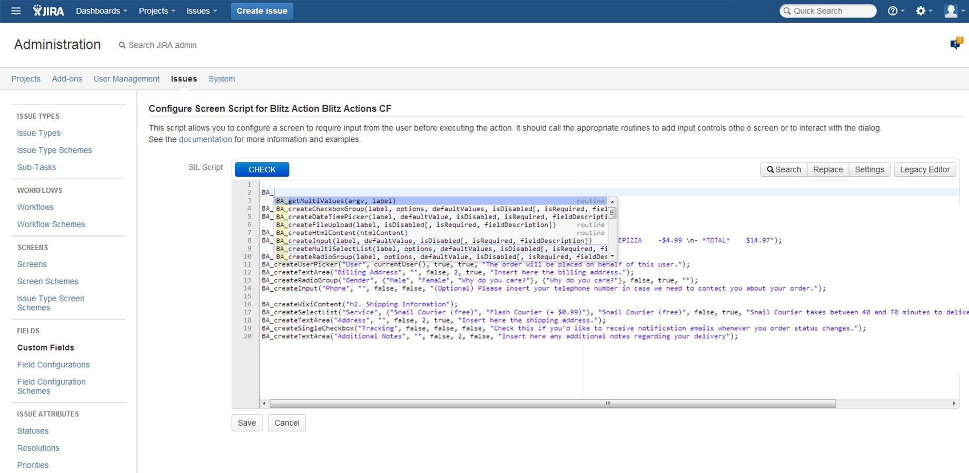Focus the Search JIRA admin field

pos(162,45)
